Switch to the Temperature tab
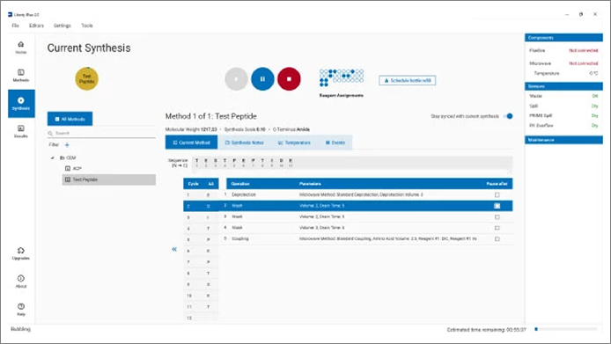Viewport: 611px width, 344px height. (x=294, y=143)
